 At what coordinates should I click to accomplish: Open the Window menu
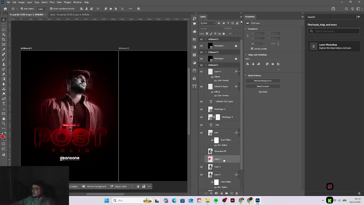pos(77,2)
